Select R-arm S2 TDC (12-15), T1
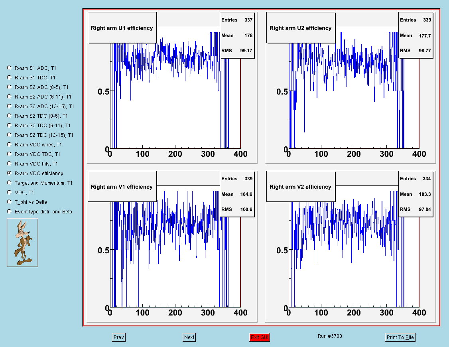Screen dimensions: 449x347 click(9, 135)
